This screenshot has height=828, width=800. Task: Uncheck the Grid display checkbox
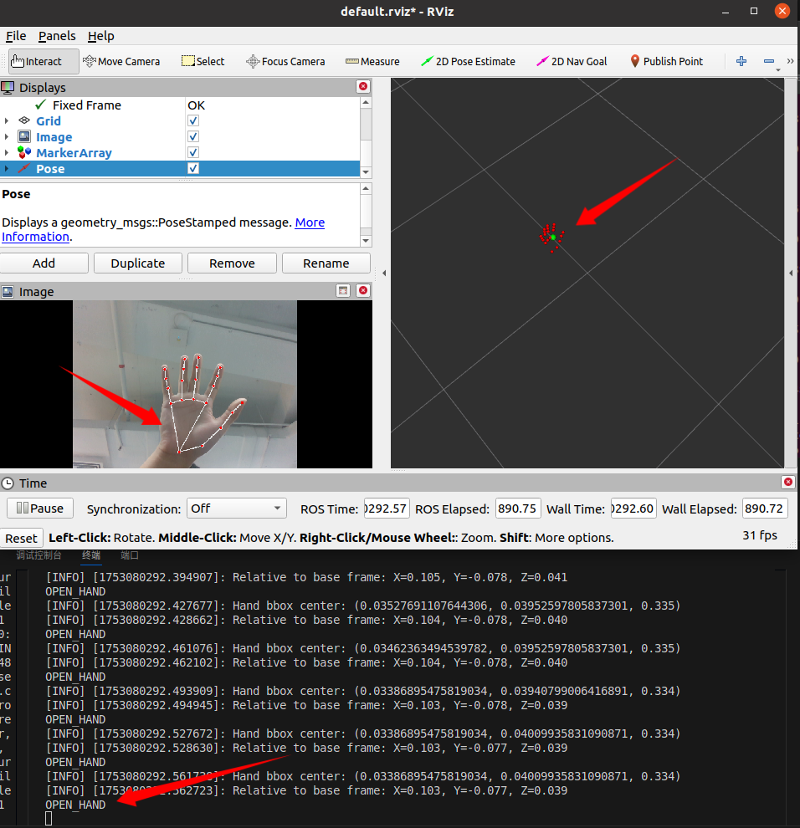(x=193, y=121)
